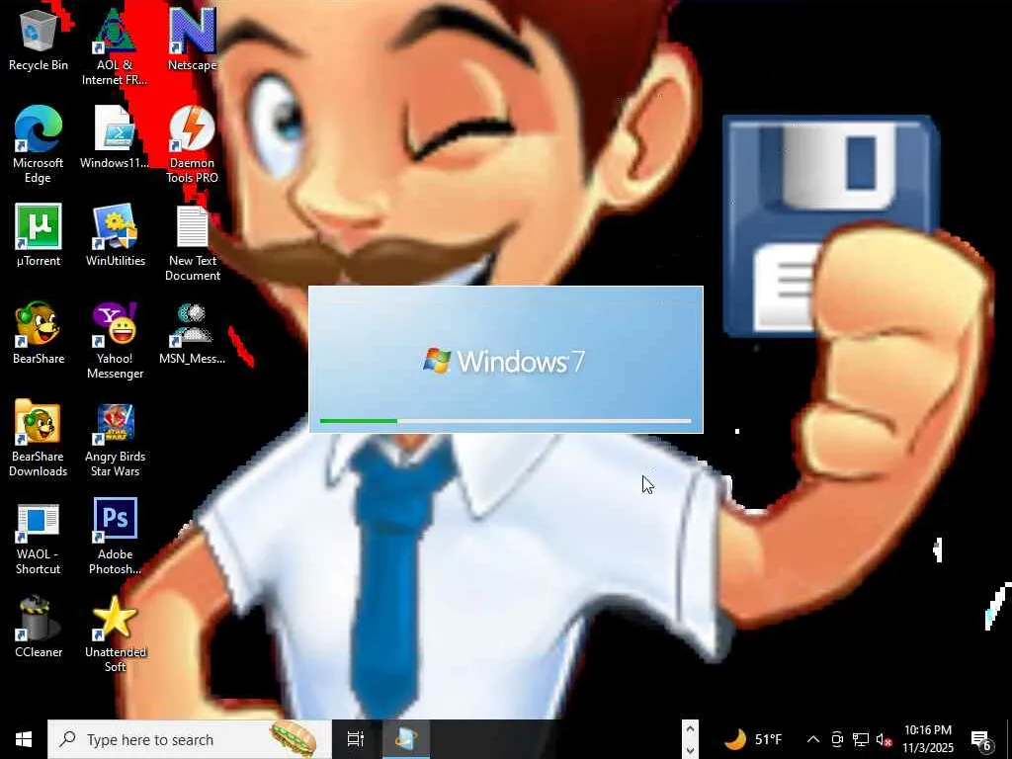Open Daemon Tools PRO shortcut
This screenshot has width=1012, height=759.
(192, 143)
